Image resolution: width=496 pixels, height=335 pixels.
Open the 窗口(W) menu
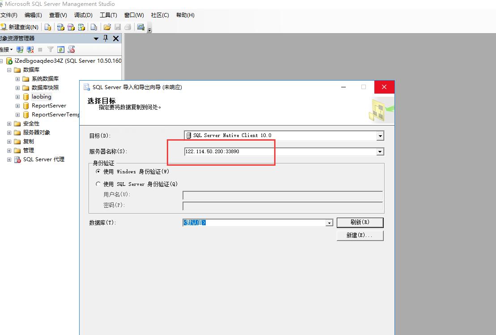coord(134,15)
